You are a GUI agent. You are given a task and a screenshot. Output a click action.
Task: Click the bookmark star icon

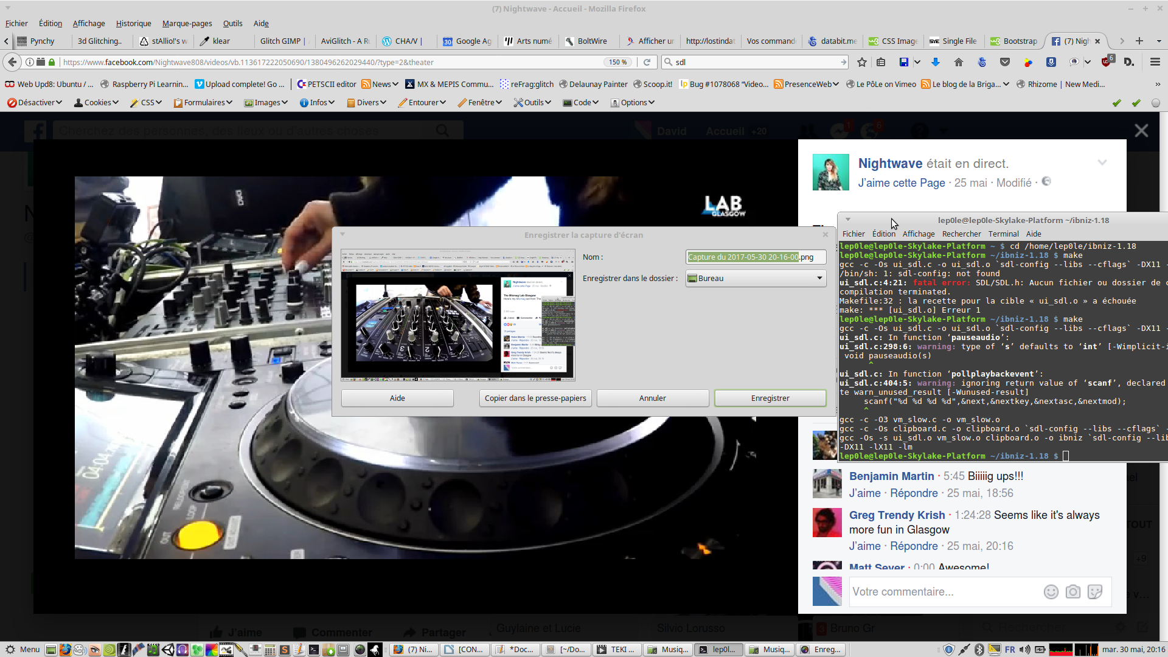pos(861,62)
